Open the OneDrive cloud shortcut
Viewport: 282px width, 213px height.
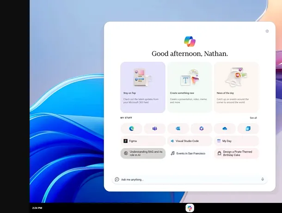(225, 129)
